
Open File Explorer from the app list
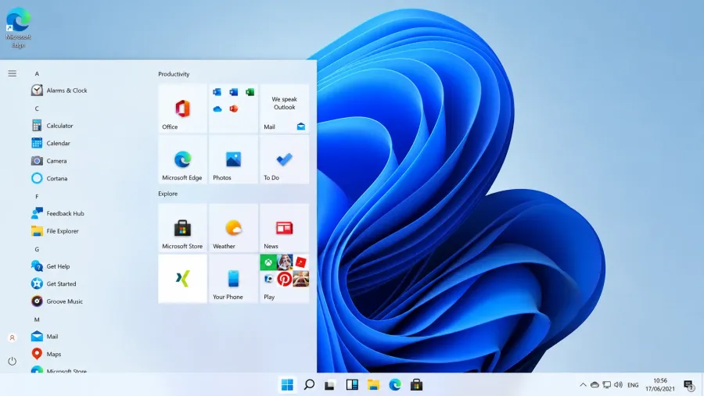coord(55,231)
